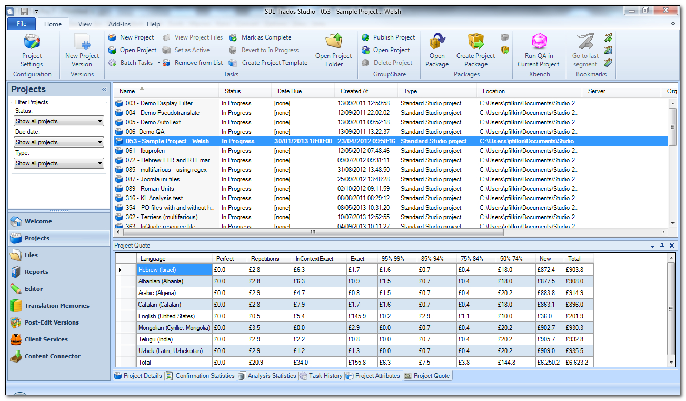
Task: Click Projects view in navigation pane
Action: [x=59, y=238]
